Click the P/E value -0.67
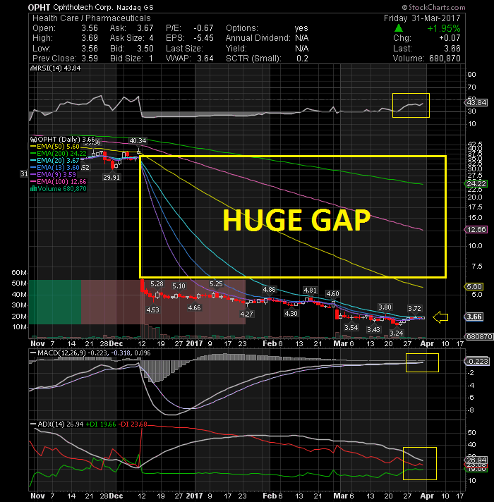Screen dimensions: 494x502 (203, 28)
